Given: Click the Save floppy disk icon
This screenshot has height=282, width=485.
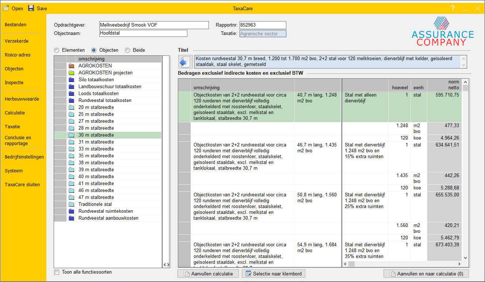Looking at the screenshot, I should (31, 8).
